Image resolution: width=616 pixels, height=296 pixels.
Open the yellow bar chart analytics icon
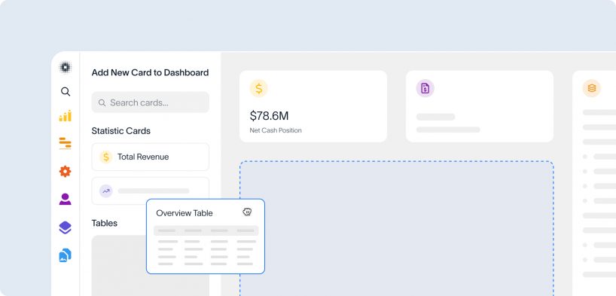click(x=66, y=116)
